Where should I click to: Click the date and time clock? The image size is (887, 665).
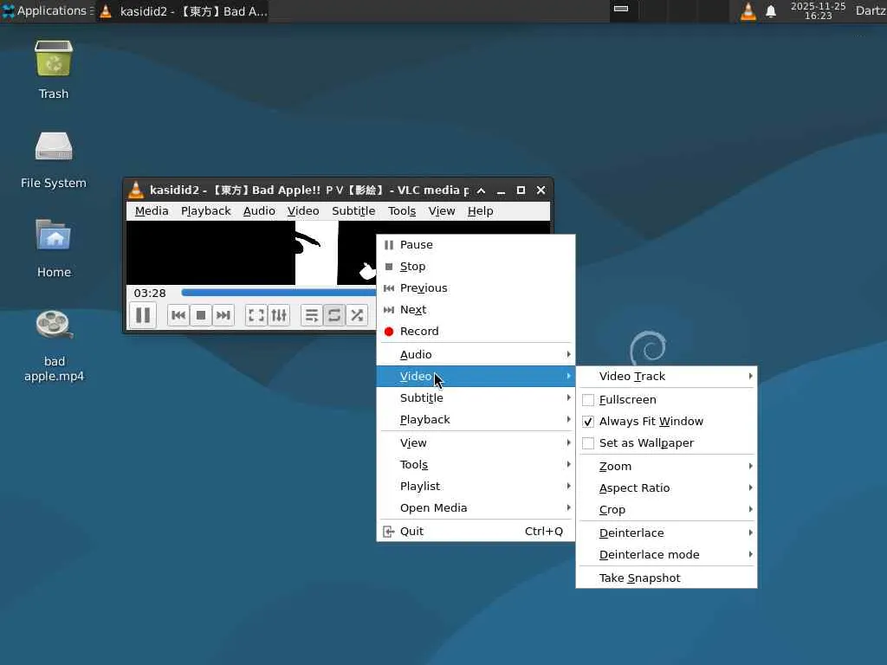[x=818, y=10]
